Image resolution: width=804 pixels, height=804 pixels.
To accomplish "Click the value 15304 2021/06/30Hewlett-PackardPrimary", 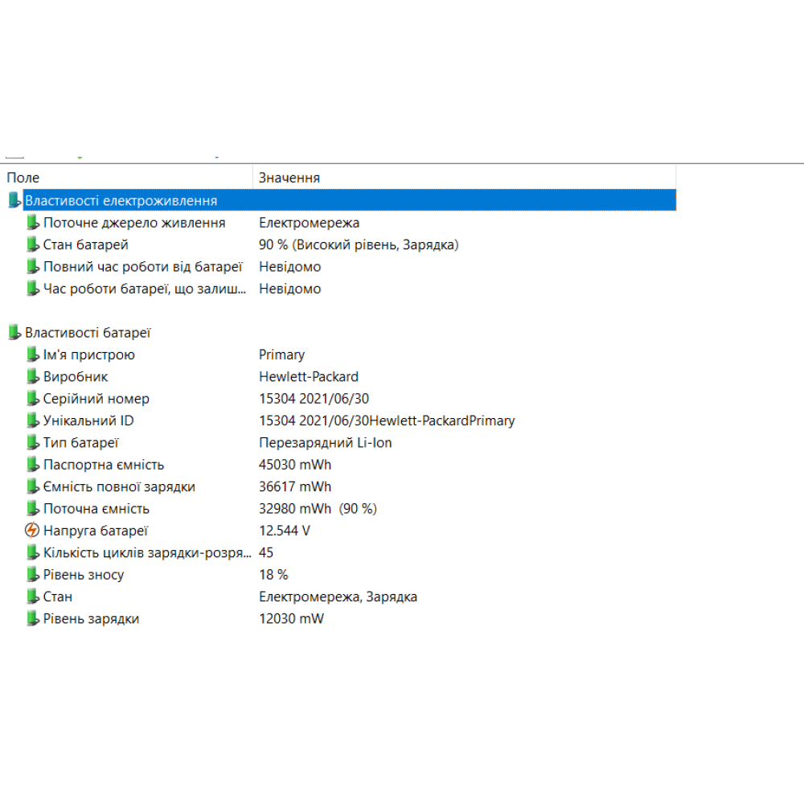I will click(387, 420).
